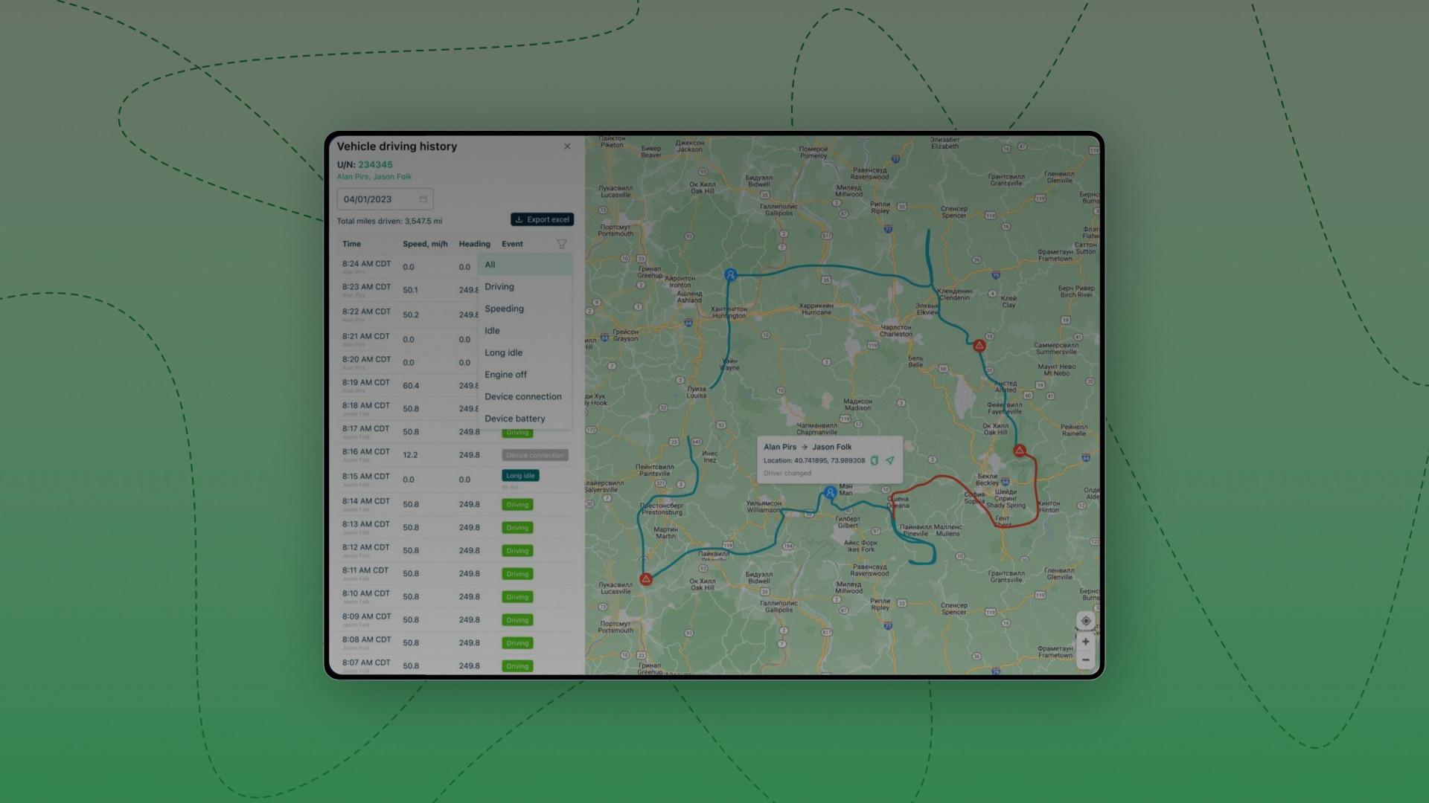
Task: Open the calendar icon beside the date field
Action: coord(422,199)
